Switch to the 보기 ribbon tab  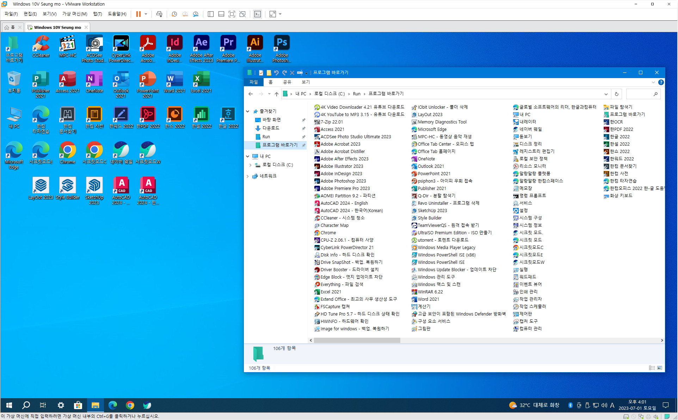click(x=306, y=82)
